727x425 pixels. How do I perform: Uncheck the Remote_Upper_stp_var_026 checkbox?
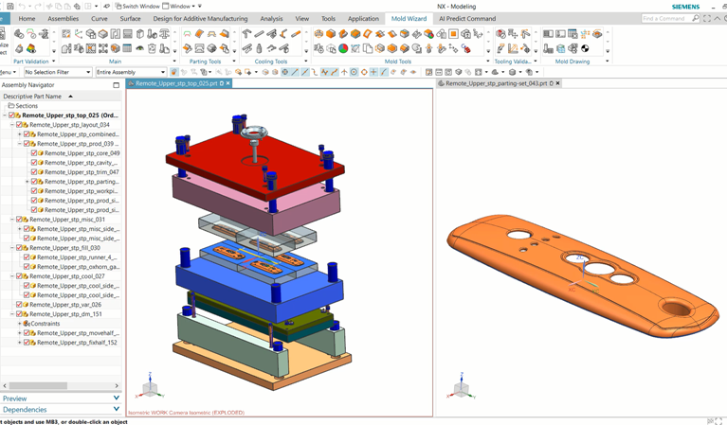[x=20, y=305]
